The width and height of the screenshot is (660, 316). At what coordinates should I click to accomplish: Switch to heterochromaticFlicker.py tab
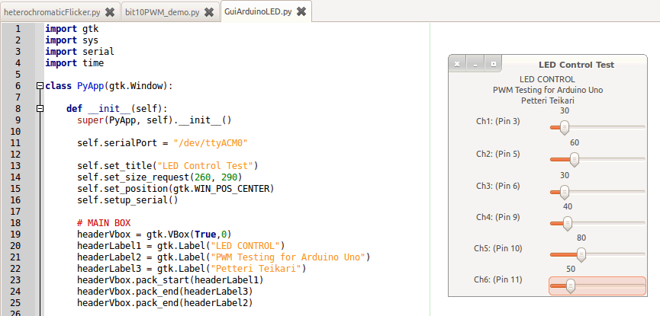(x=52, y=12)
